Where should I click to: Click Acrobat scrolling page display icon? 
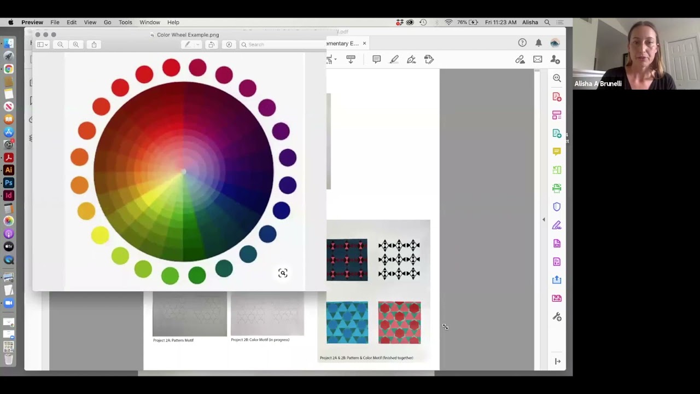(x=351, y=59)
